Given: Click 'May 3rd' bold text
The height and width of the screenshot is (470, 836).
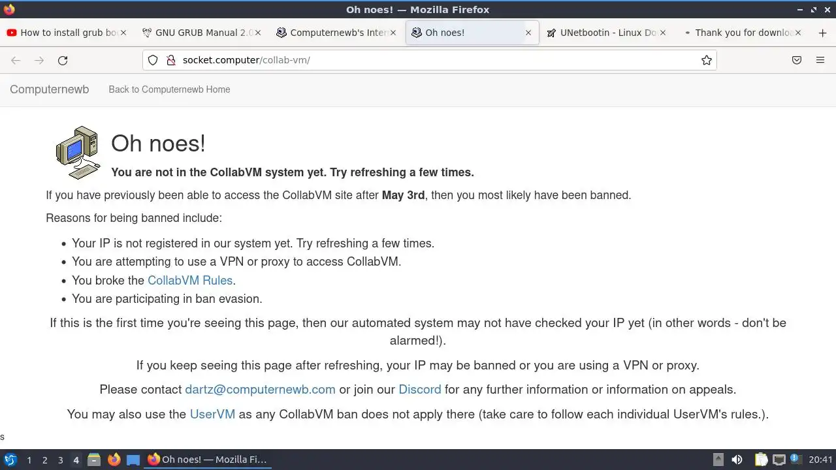Looking at the screenshot, I should pos(403,195).
